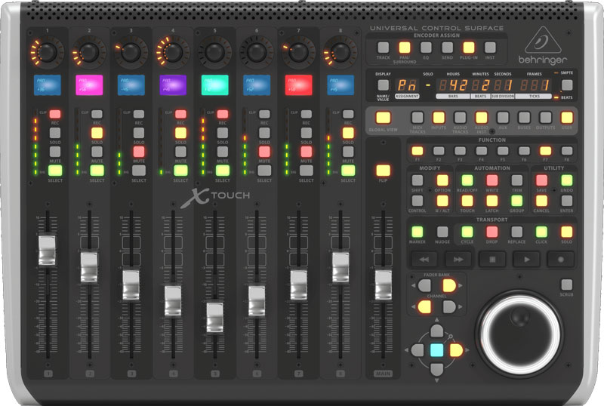
Task: Click the Main fader cap
Action: (383, 285)
